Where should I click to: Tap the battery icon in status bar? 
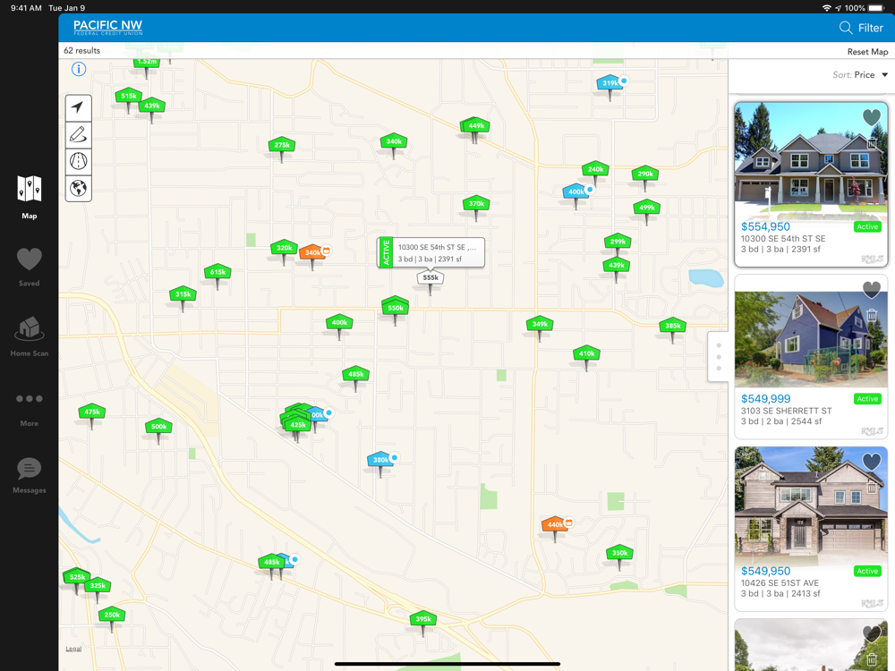click(x=876, y=8)
